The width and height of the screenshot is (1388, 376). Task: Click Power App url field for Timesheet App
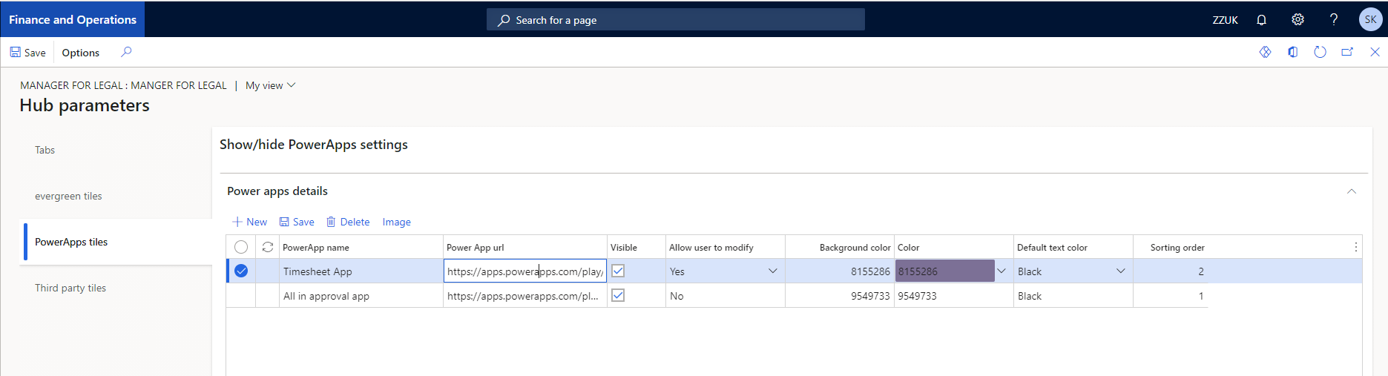[x=525, y=271]
